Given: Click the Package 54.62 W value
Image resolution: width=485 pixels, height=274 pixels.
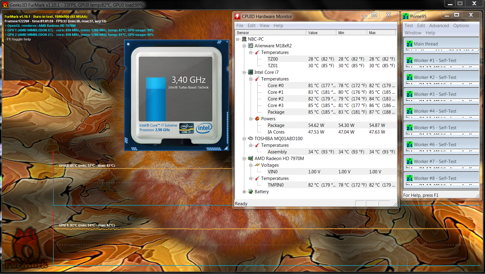Looking at the screenshot, I should [x=316, y=125].
